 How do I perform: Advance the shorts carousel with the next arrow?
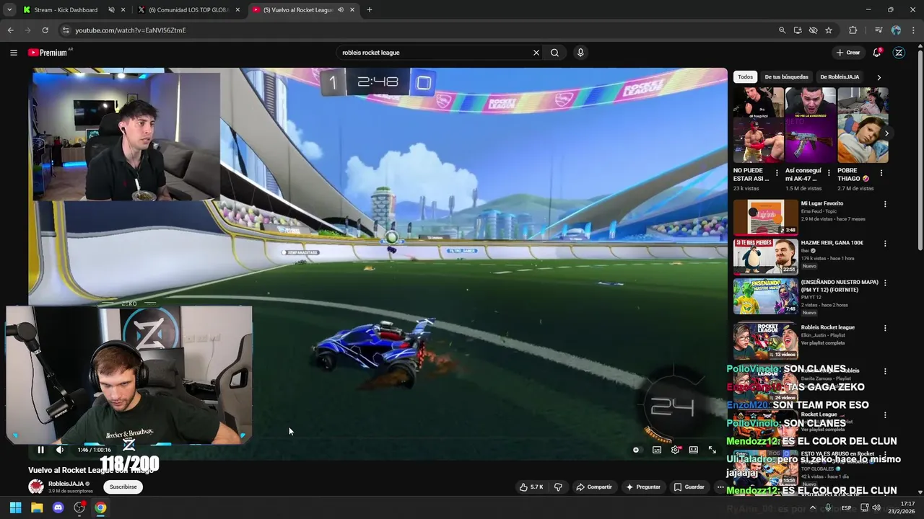[886, 133]
